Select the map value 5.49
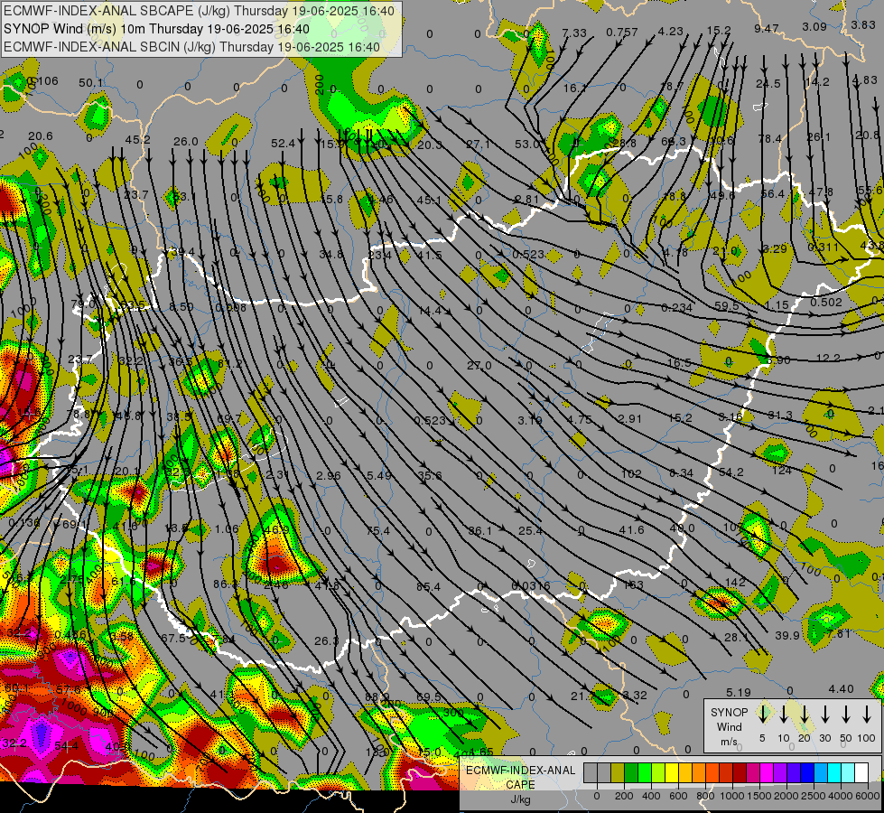This screenshot has height=813, width=884. [379, 476]
